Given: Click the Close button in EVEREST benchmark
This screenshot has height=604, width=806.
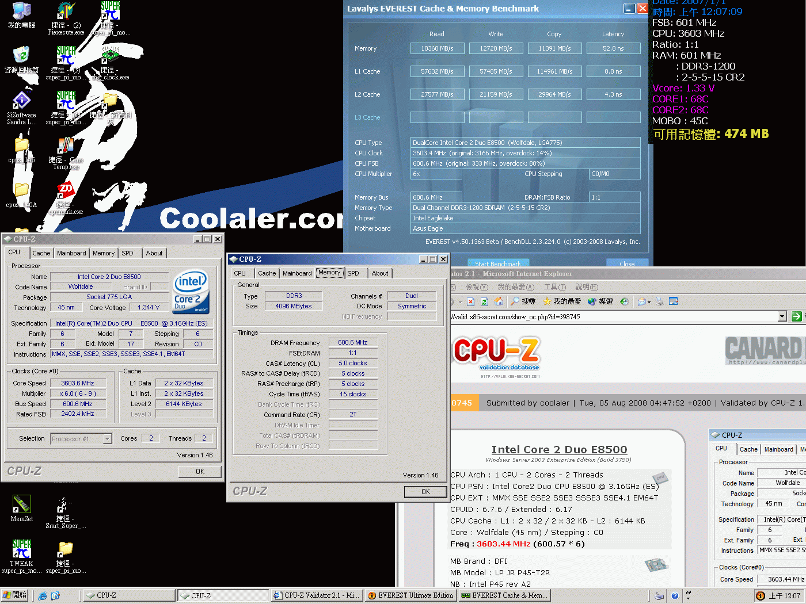Looking at the screenshot, I should [627, 263].
